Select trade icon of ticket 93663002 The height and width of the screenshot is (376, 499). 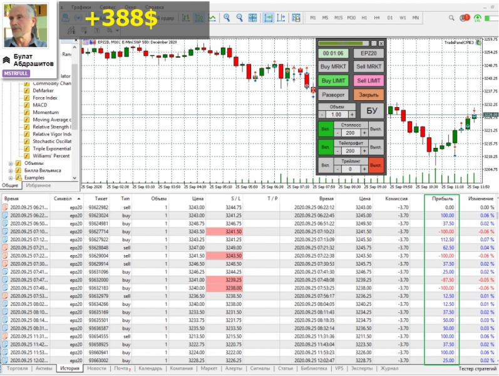5,360
